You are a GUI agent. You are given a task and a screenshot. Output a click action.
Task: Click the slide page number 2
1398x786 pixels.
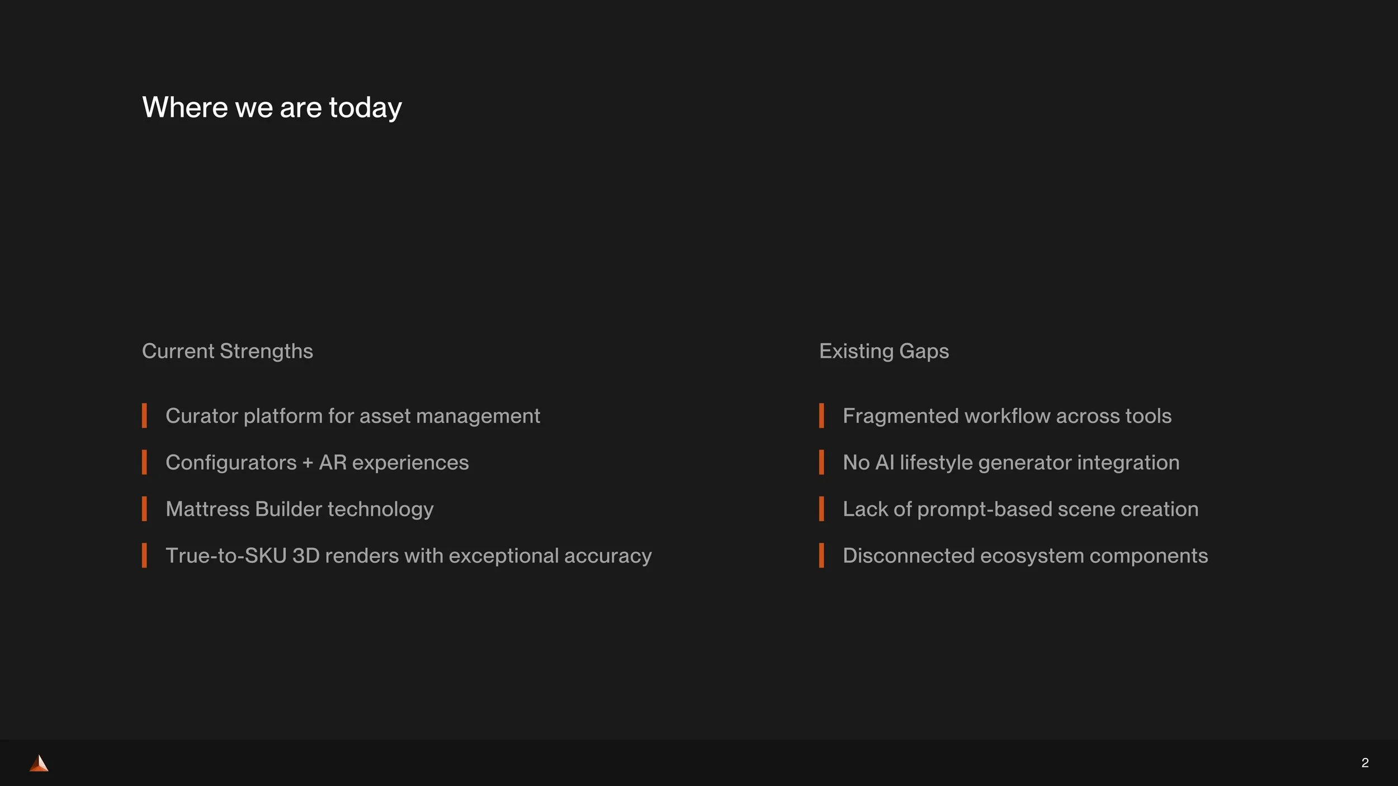(x=1365, y=763)
